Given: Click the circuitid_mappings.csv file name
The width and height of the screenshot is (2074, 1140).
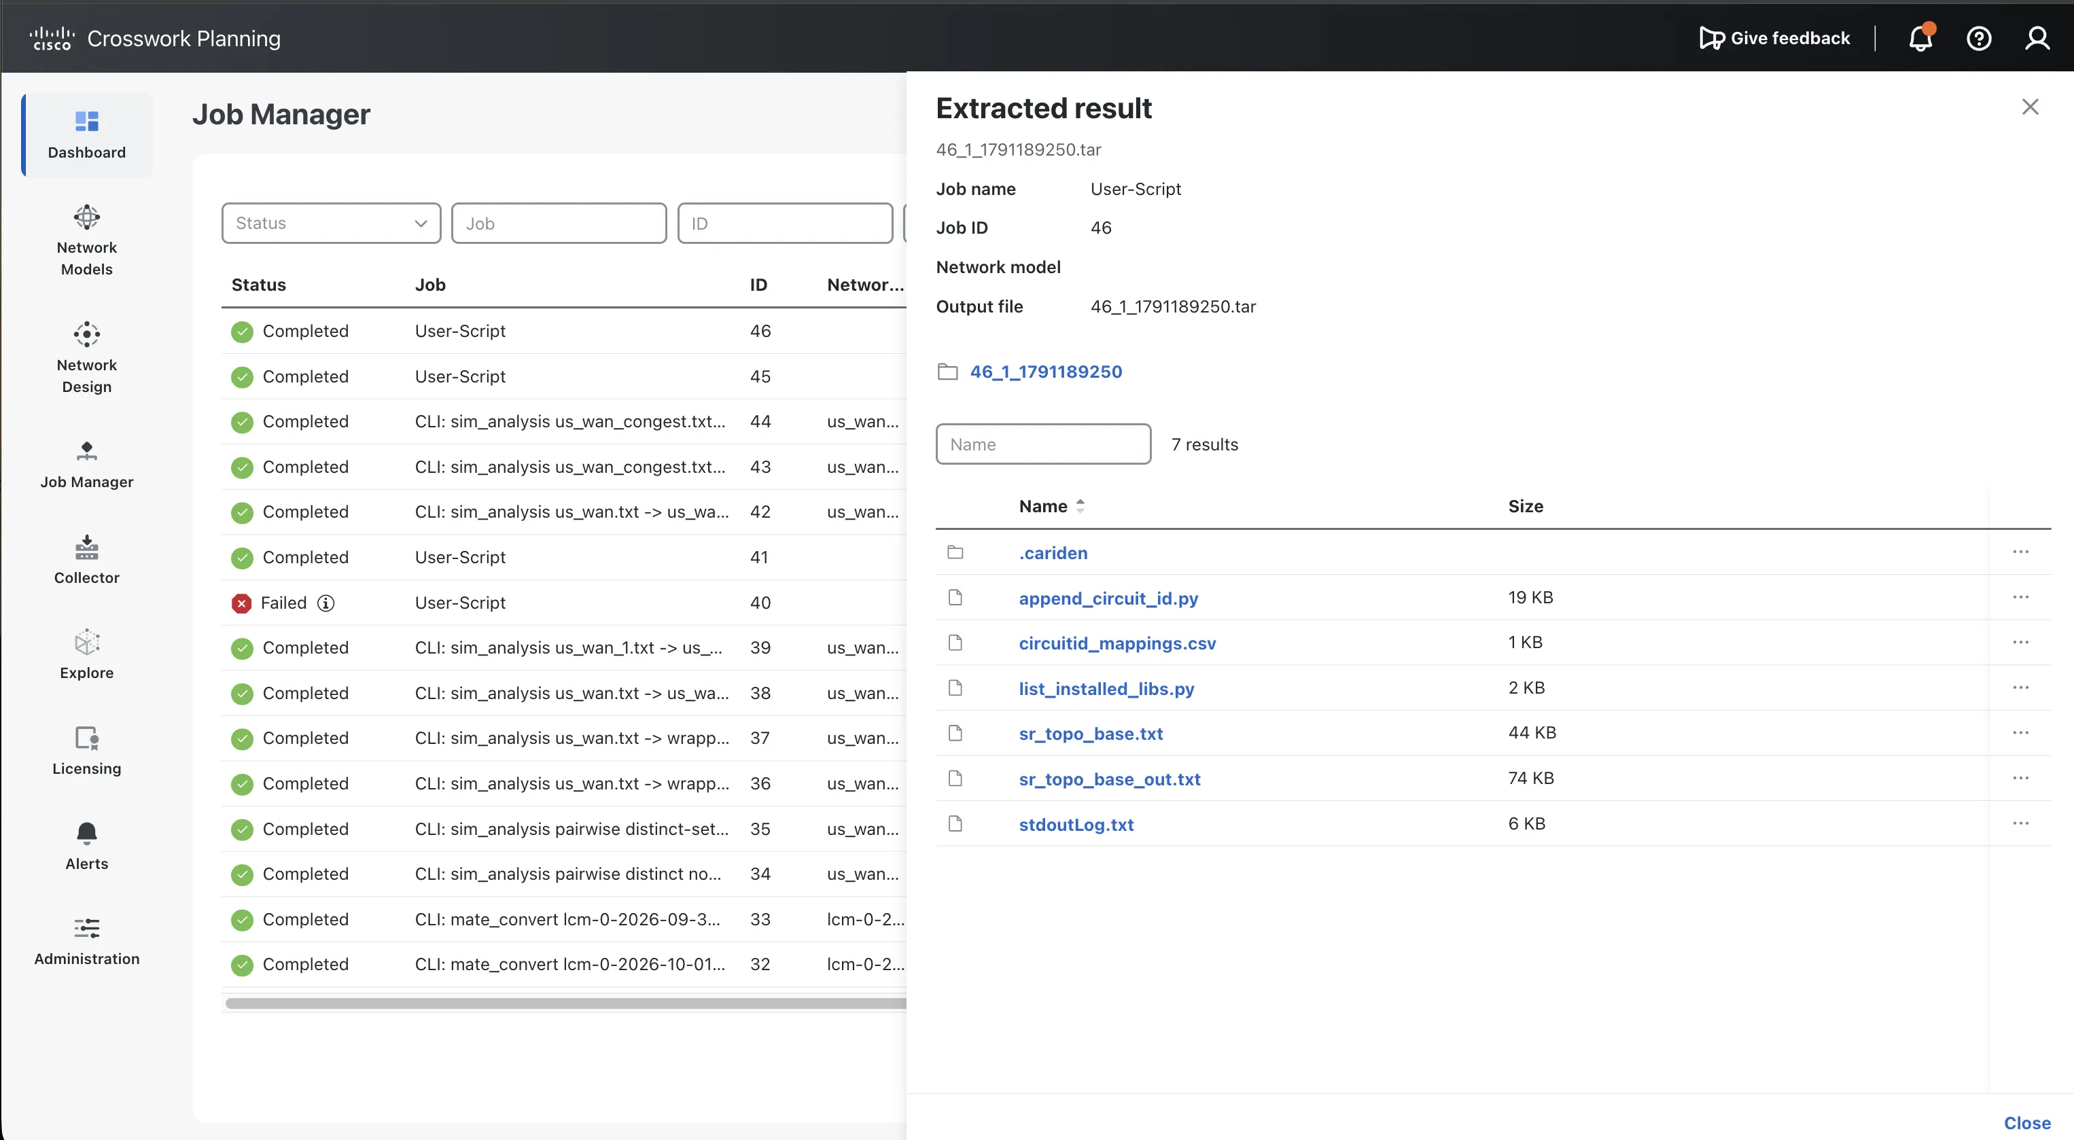Looking at the screenshot, I should pyautogui.click(x=1117, y=643).
